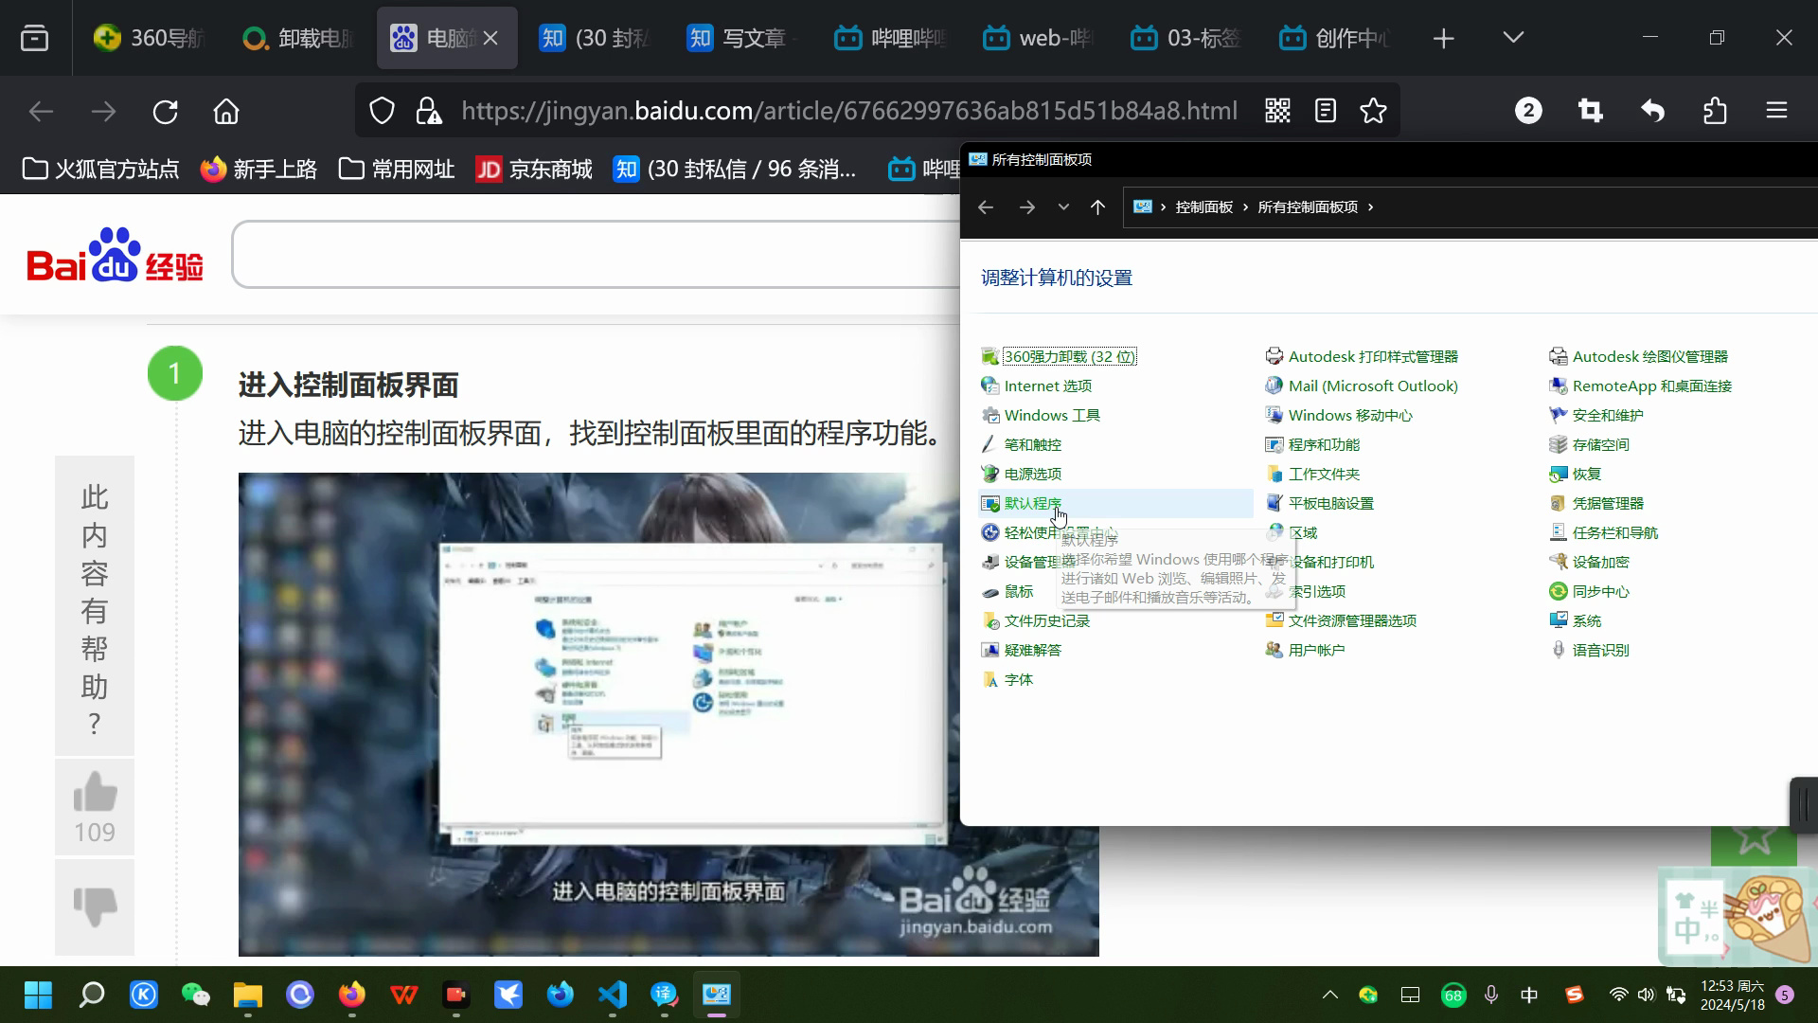Launch VS Code from the taskbar
The image size is (1818, 1023).
(613, 995)
